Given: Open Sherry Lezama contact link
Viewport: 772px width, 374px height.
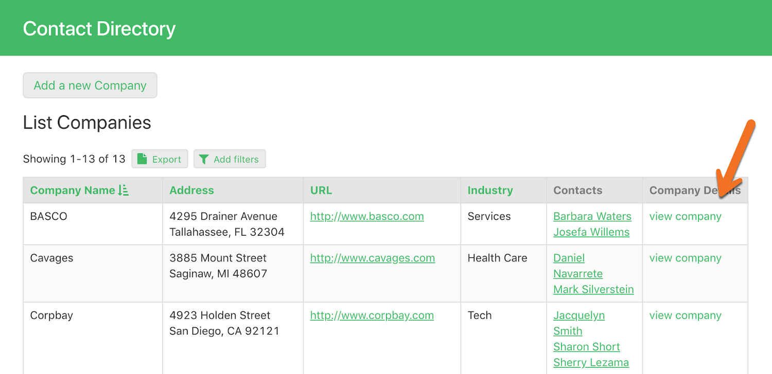Looking at the screenshot, I should (x=591, y=363).
